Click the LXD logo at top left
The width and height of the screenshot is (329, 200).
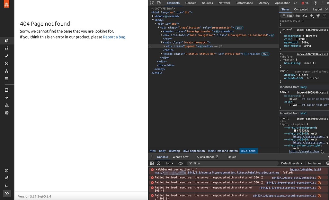(6, 4)
